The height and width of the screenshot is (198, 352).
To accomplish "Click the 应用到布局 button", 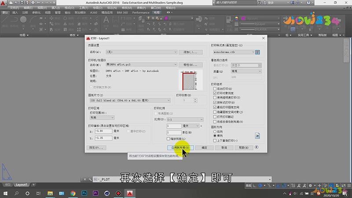I will coord(180,148).
